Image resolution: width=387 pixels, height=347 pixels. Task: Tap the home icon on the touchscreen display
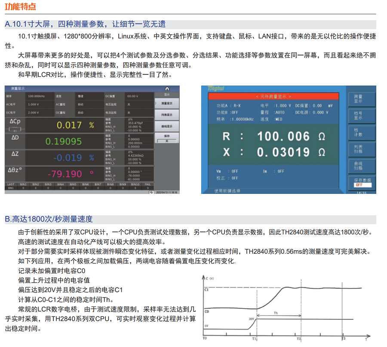click(167, 88)
